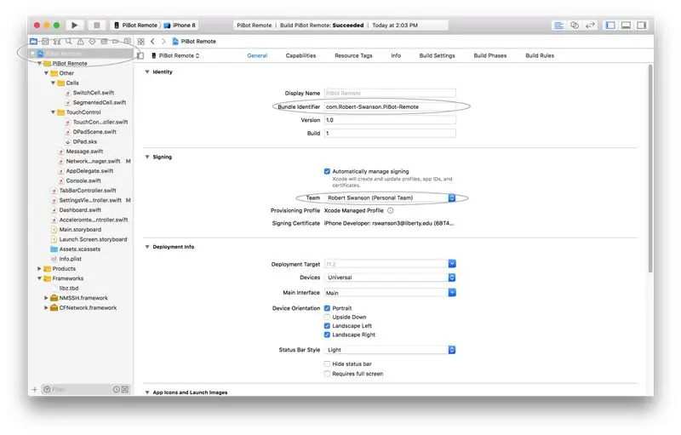Click the Build number field

(x=390, y=134)
